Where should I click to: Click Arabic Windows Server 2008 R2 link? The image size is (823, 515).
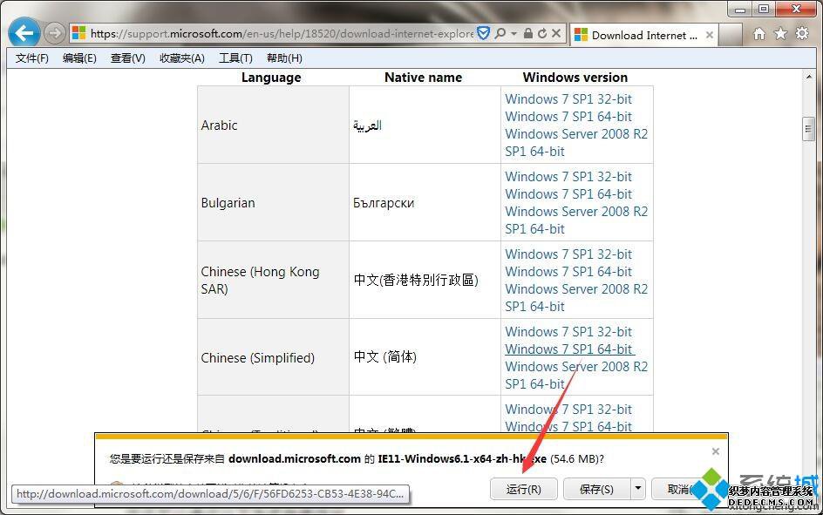click(x=576, y=143)
